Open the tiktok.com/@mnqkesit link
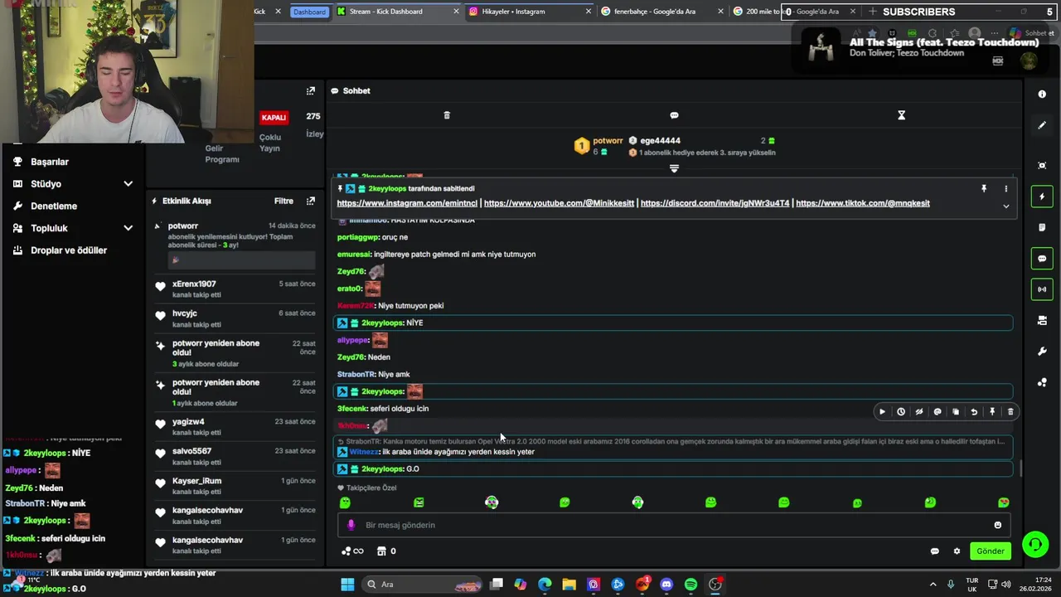 pos(863,203)
